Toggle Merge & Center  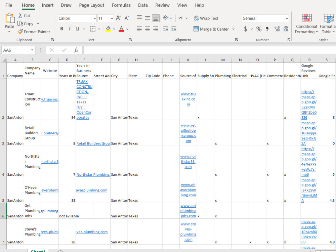tap(211, 29)
